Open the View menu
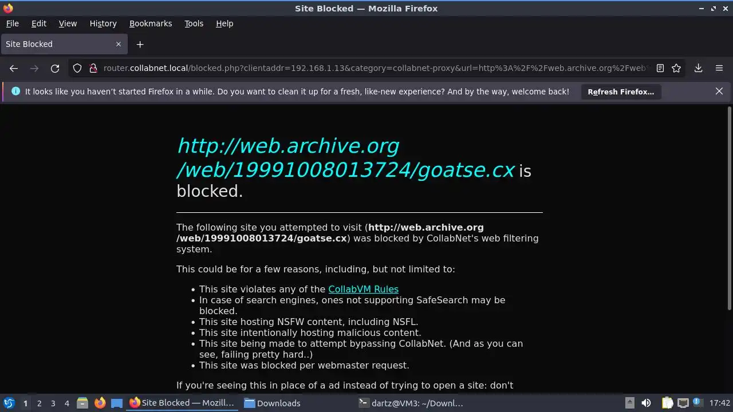 [x=68, y=23]
